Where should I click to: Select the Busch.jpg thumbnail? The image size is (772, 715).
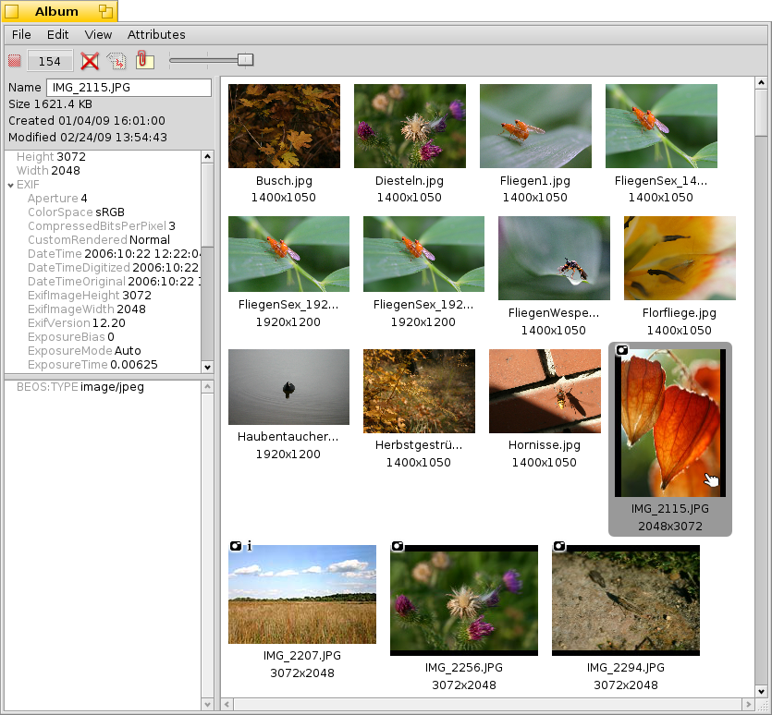coord(284,126)
